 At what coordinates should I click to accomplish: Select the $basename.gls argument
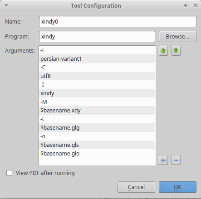[97, 145]
